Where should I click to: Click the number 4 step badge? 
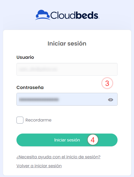coord(93,140)
